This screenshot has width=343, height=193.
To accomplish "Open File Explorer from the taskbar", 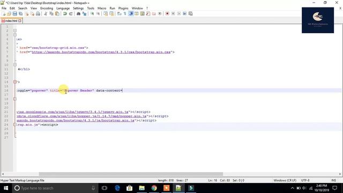I will pyautogui.click(x=141, y=188).
